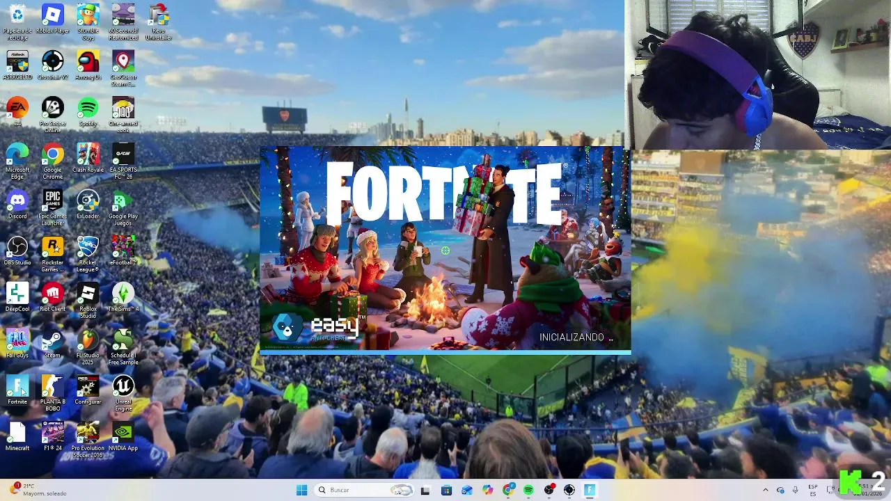Switch to Fortnite in the taskbar
Viewport: 891px width, 501px height.
click(x=590, y=490)
